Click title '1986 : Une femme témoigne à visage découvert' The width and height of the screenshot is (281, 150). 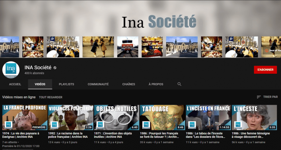point(251,135)
